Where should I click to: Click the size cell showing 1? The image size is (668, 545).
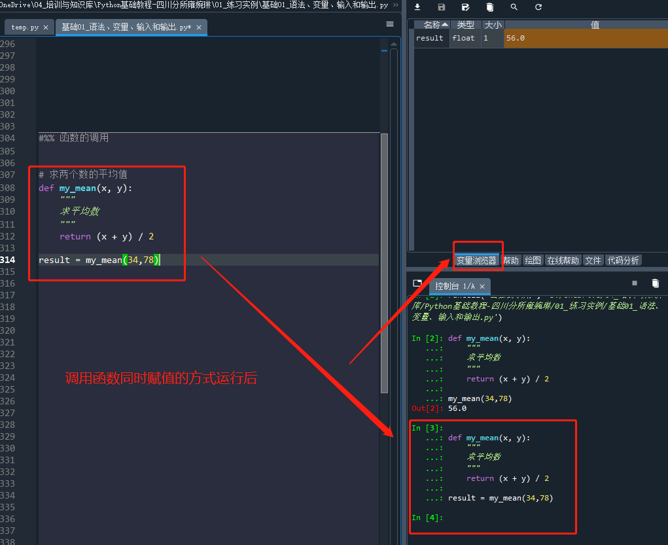493,39
